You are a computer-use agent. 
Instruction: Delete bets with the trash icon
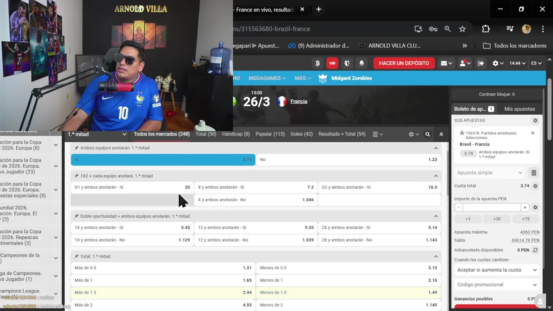(534, 173)
